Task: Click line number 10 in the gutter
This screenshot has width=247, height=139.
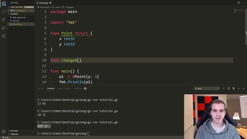Action: click(44, 60)
